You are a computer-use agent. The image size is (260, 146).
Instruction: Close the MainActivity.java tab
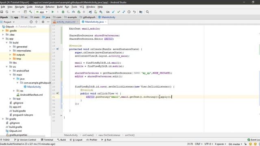point(106,22)
